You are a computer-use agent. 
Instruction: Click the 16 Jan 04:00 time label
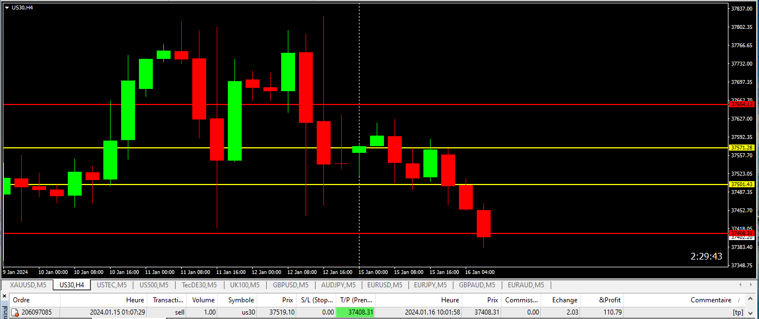click(x=480, y=272)
